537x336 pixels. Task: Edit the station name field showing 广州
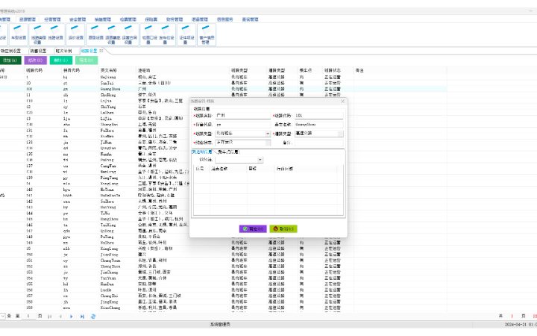point(242,116)
